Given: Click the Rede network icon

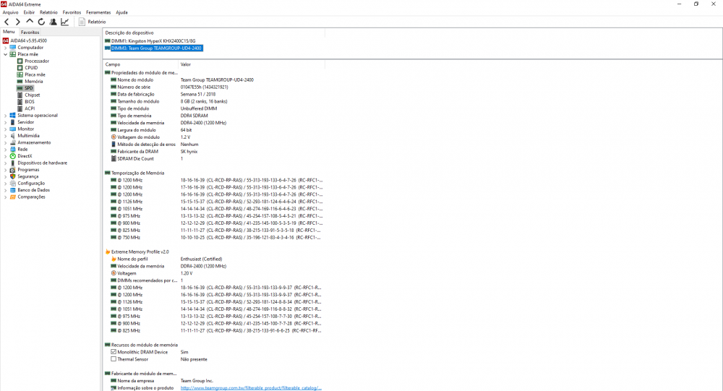Looking at the screenshot, I should click(12, 150).
